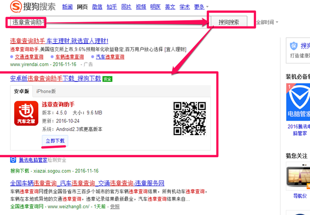
Task: Click the 电脑管家 app thumbnail in sidebar
Action: (x=298, y=102)
